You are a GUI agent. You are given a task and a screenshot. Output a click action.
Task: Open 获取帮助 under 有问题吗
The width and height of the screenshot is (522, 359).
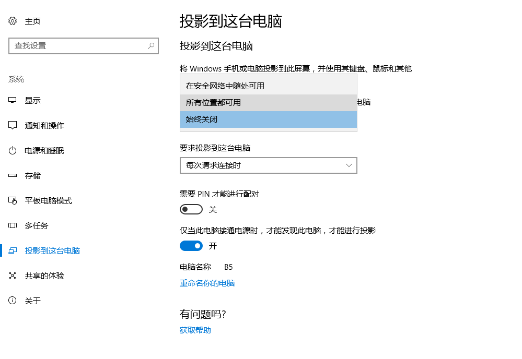point(194,330)
